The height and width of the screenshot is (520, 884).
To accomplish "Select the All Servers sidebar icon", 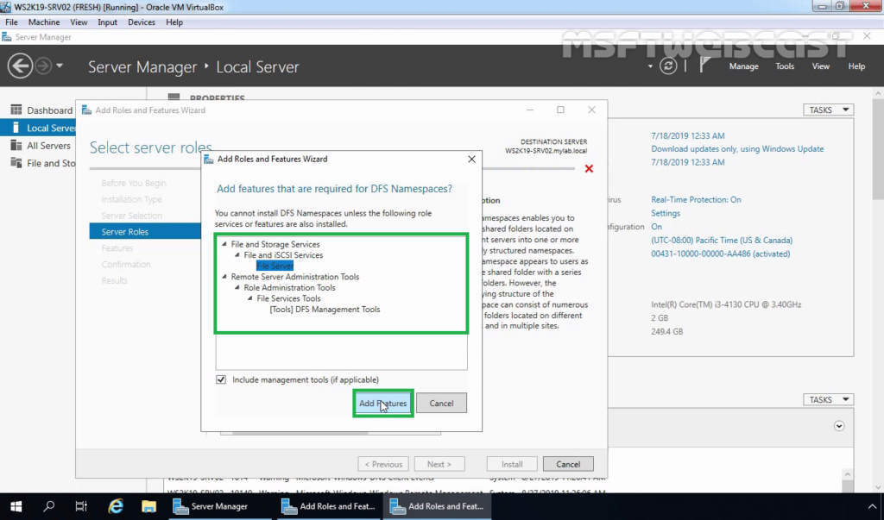I will (x=16, y=146).
